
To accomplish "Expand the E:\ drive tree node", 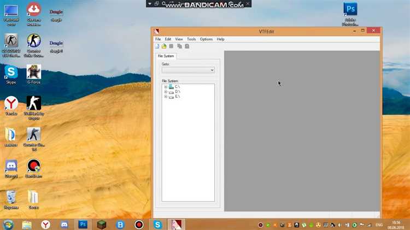I will pyautogui.click(x=166, y=97).
